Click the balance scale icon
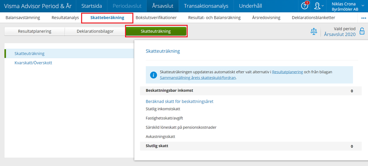 click(314, 31)
